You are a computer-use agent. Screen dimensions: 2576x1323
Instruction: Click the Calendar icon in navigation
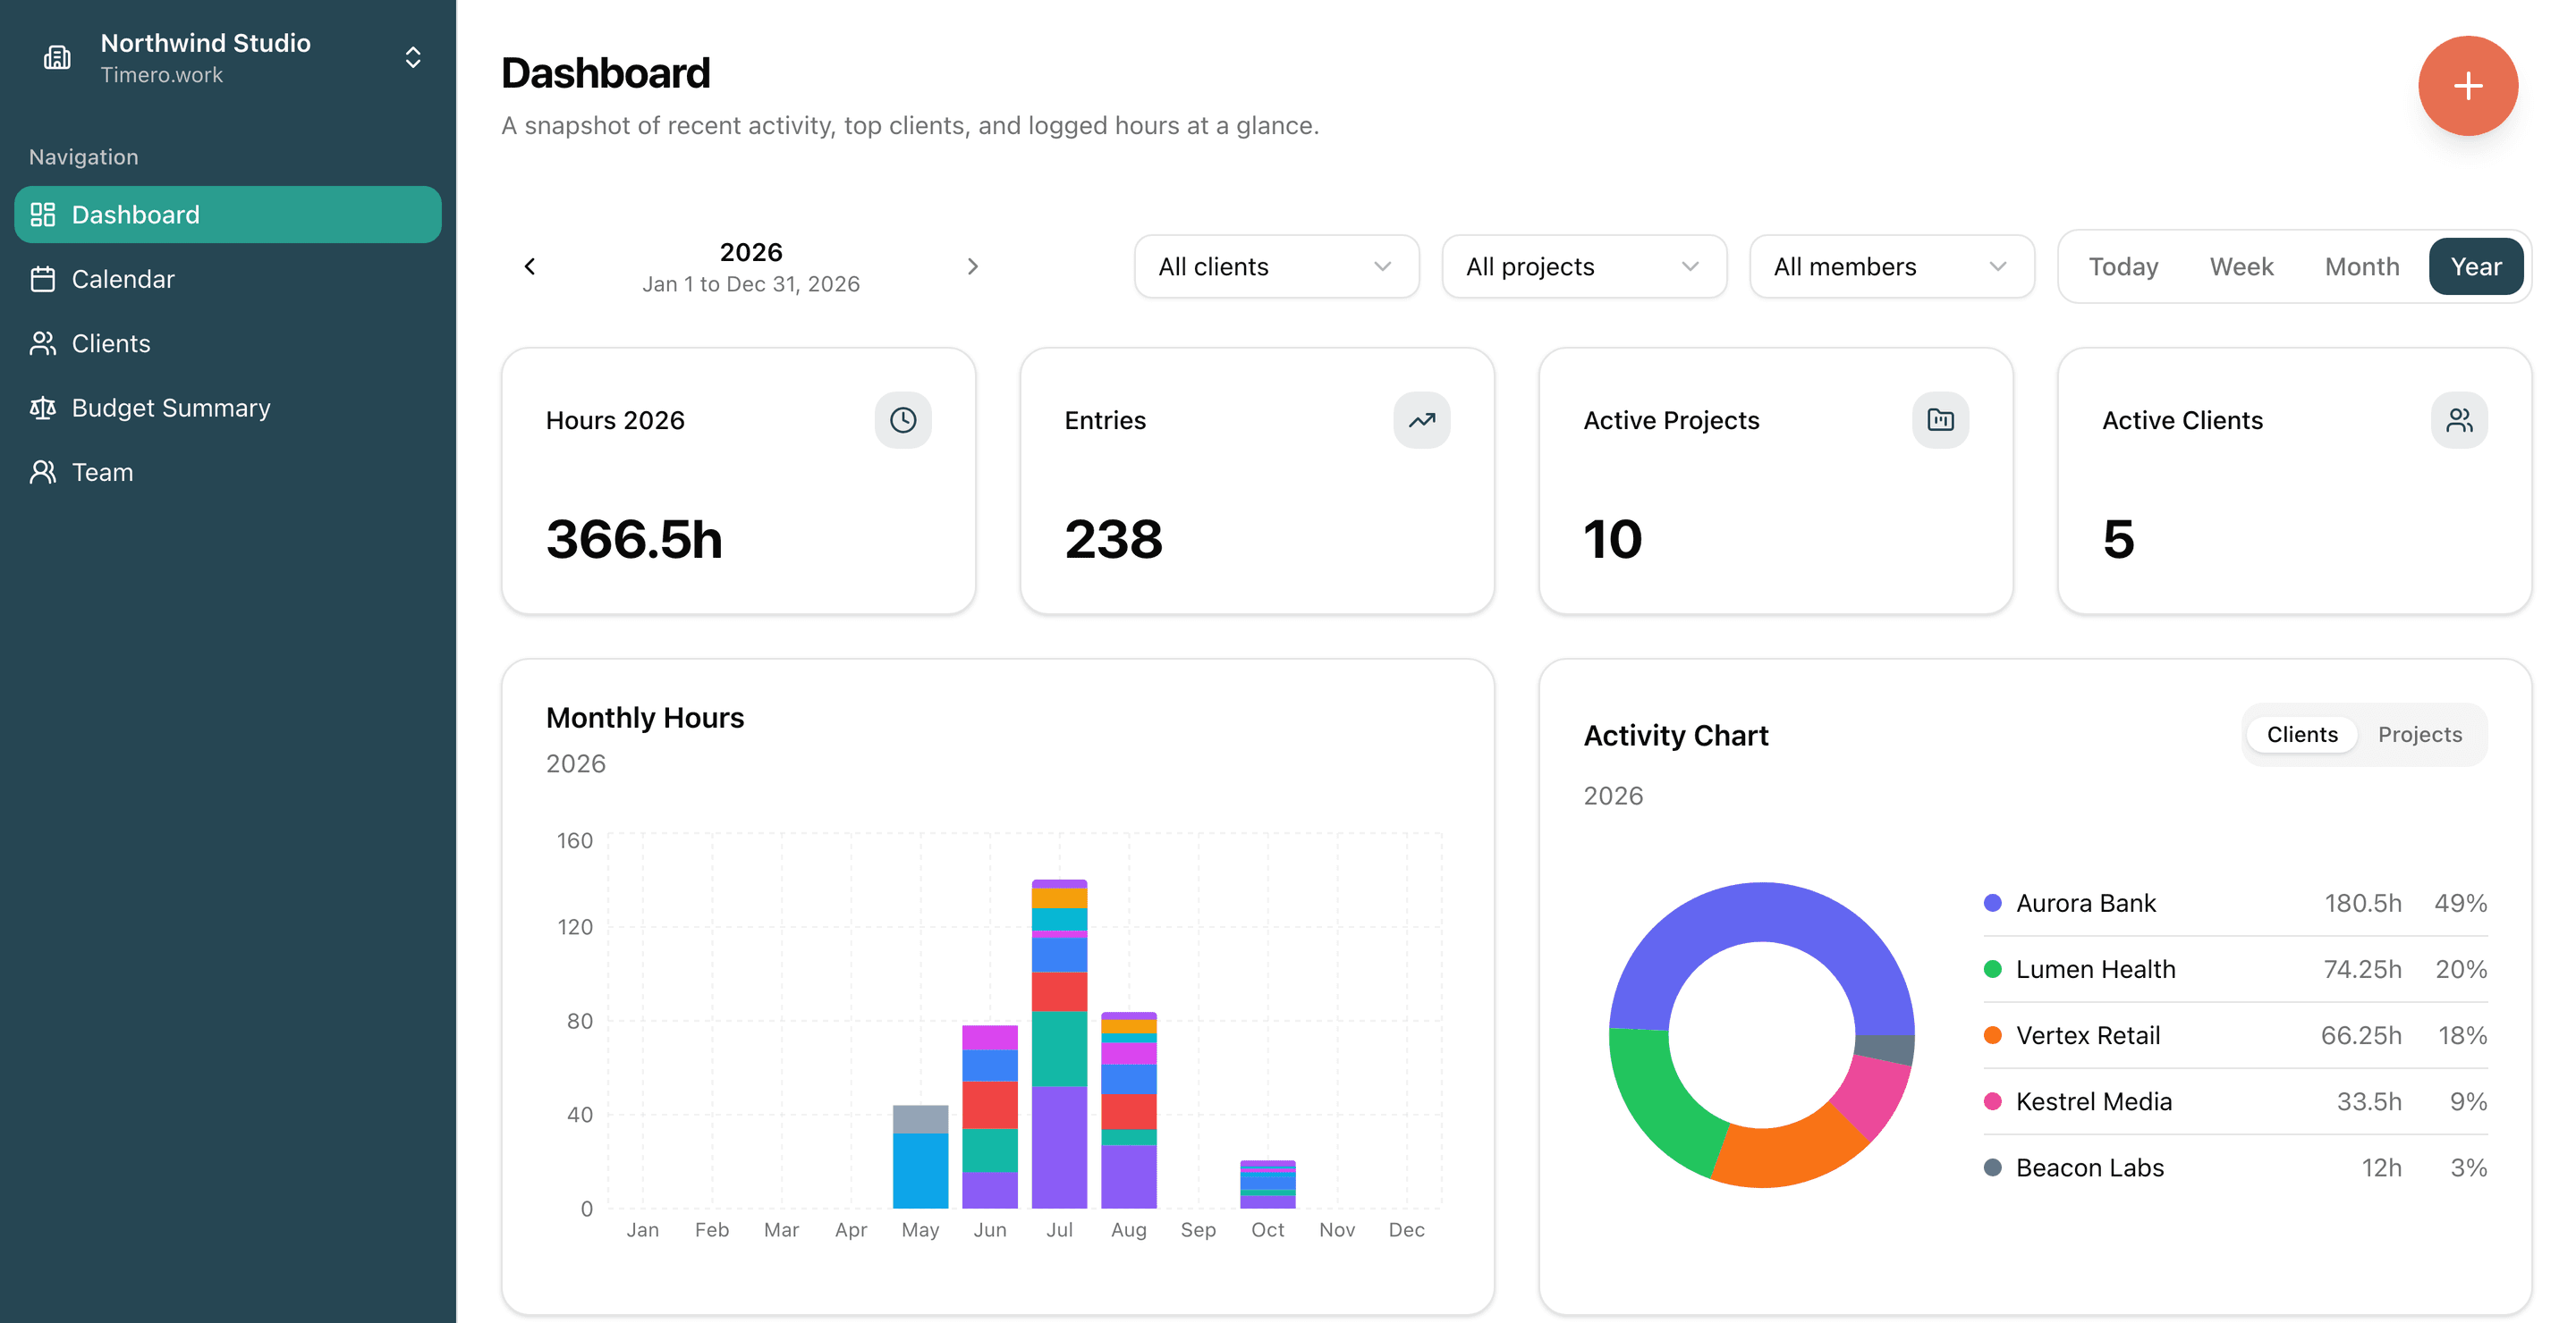coord(43,279)
